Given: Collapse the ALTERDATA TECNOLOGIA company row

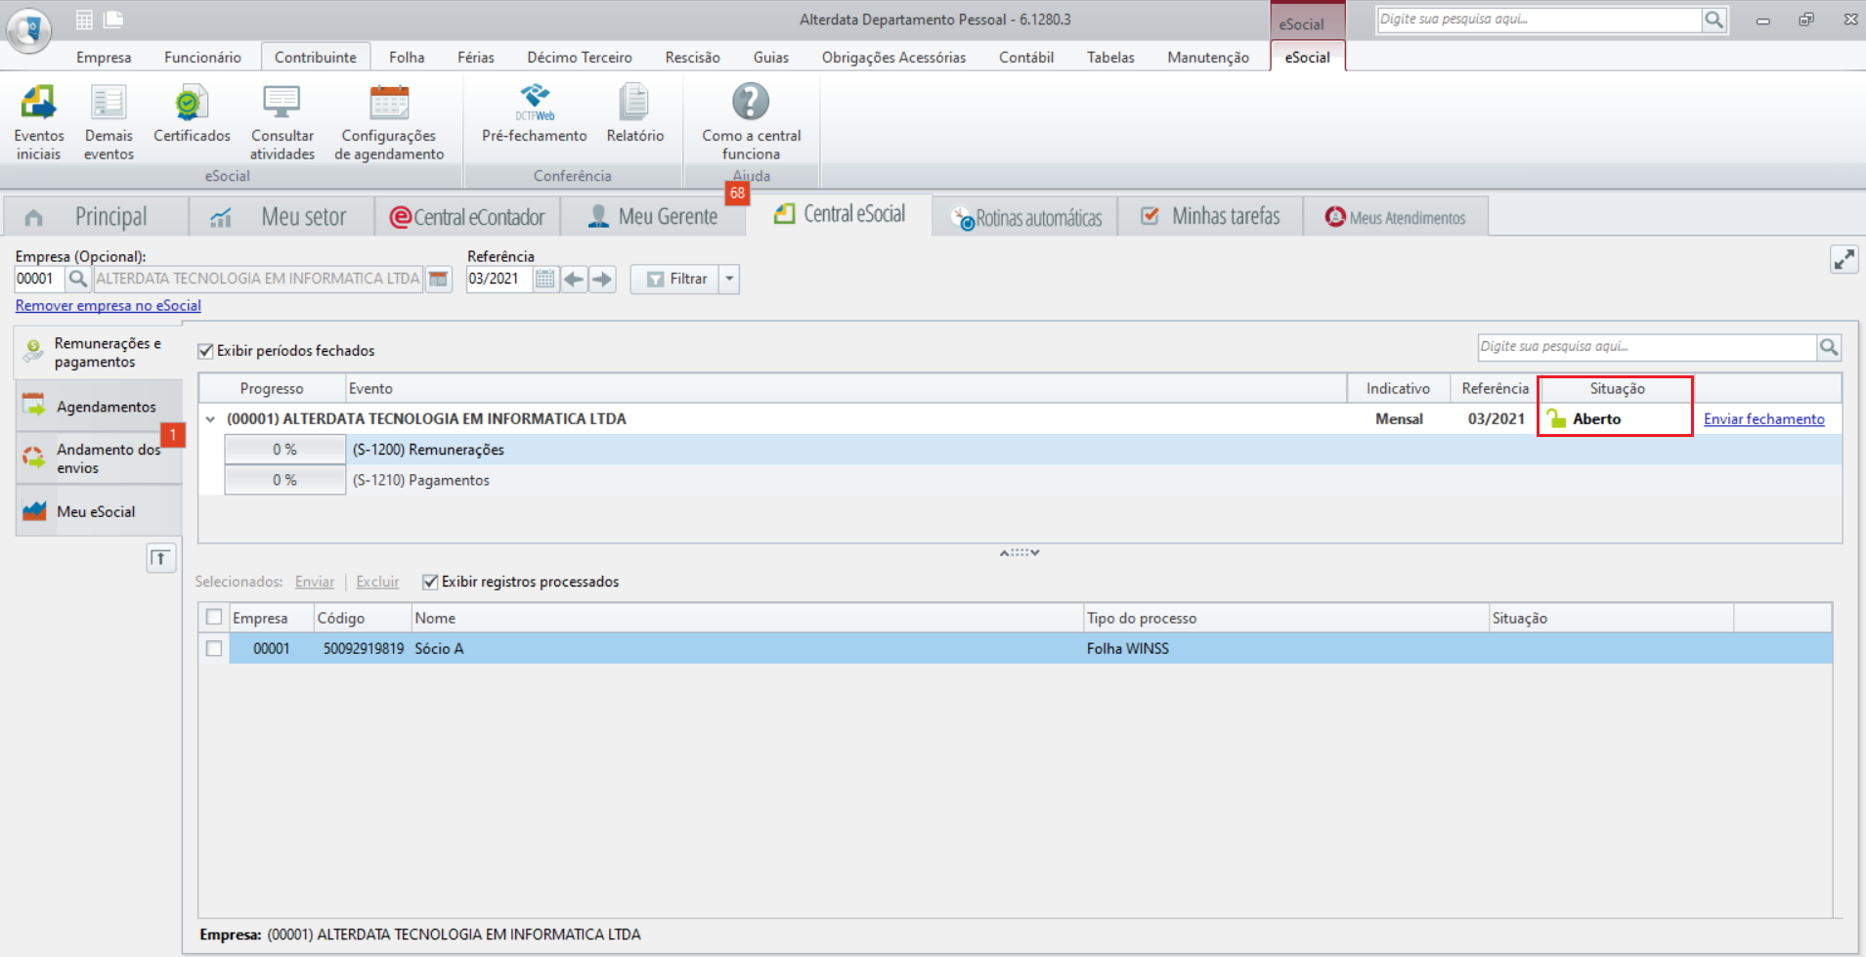Looking at the screenshot, I should click(x=210, y=418).
